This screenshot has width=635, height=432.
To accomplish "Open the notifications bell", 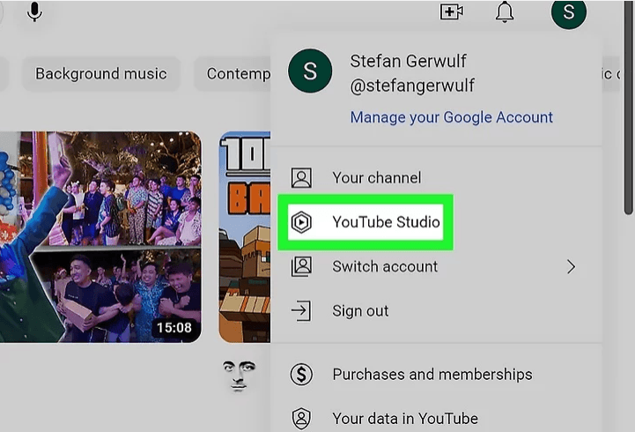I will (505, 11).
